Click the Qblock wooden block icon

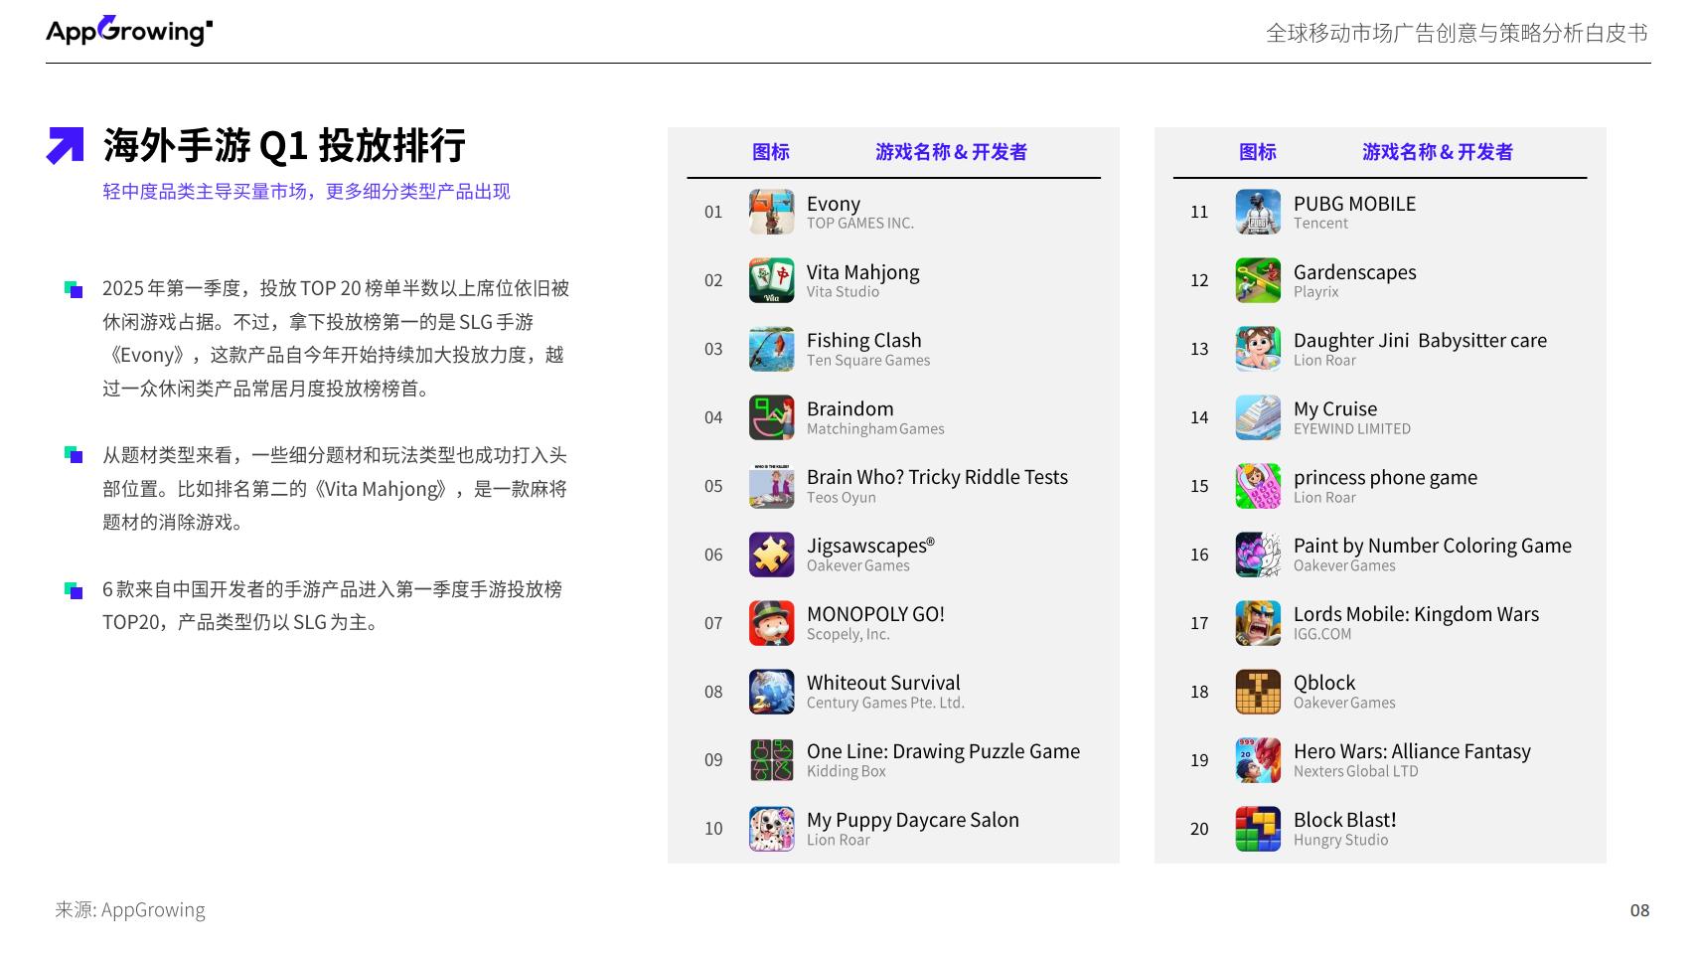coord(1258,692)
